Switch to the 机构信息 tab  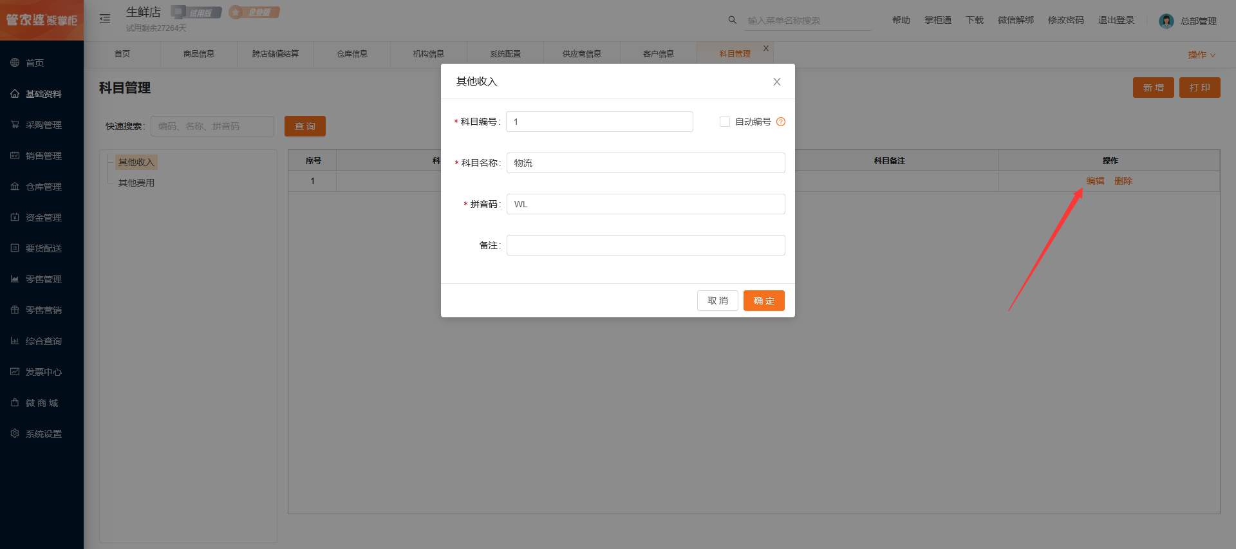pos(429,54)
